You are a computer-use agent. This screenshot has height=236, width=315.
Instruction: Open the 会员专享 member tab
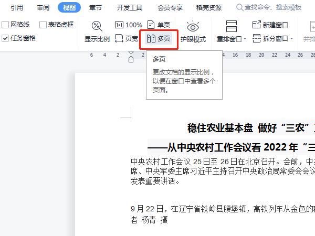click(170, 7)
